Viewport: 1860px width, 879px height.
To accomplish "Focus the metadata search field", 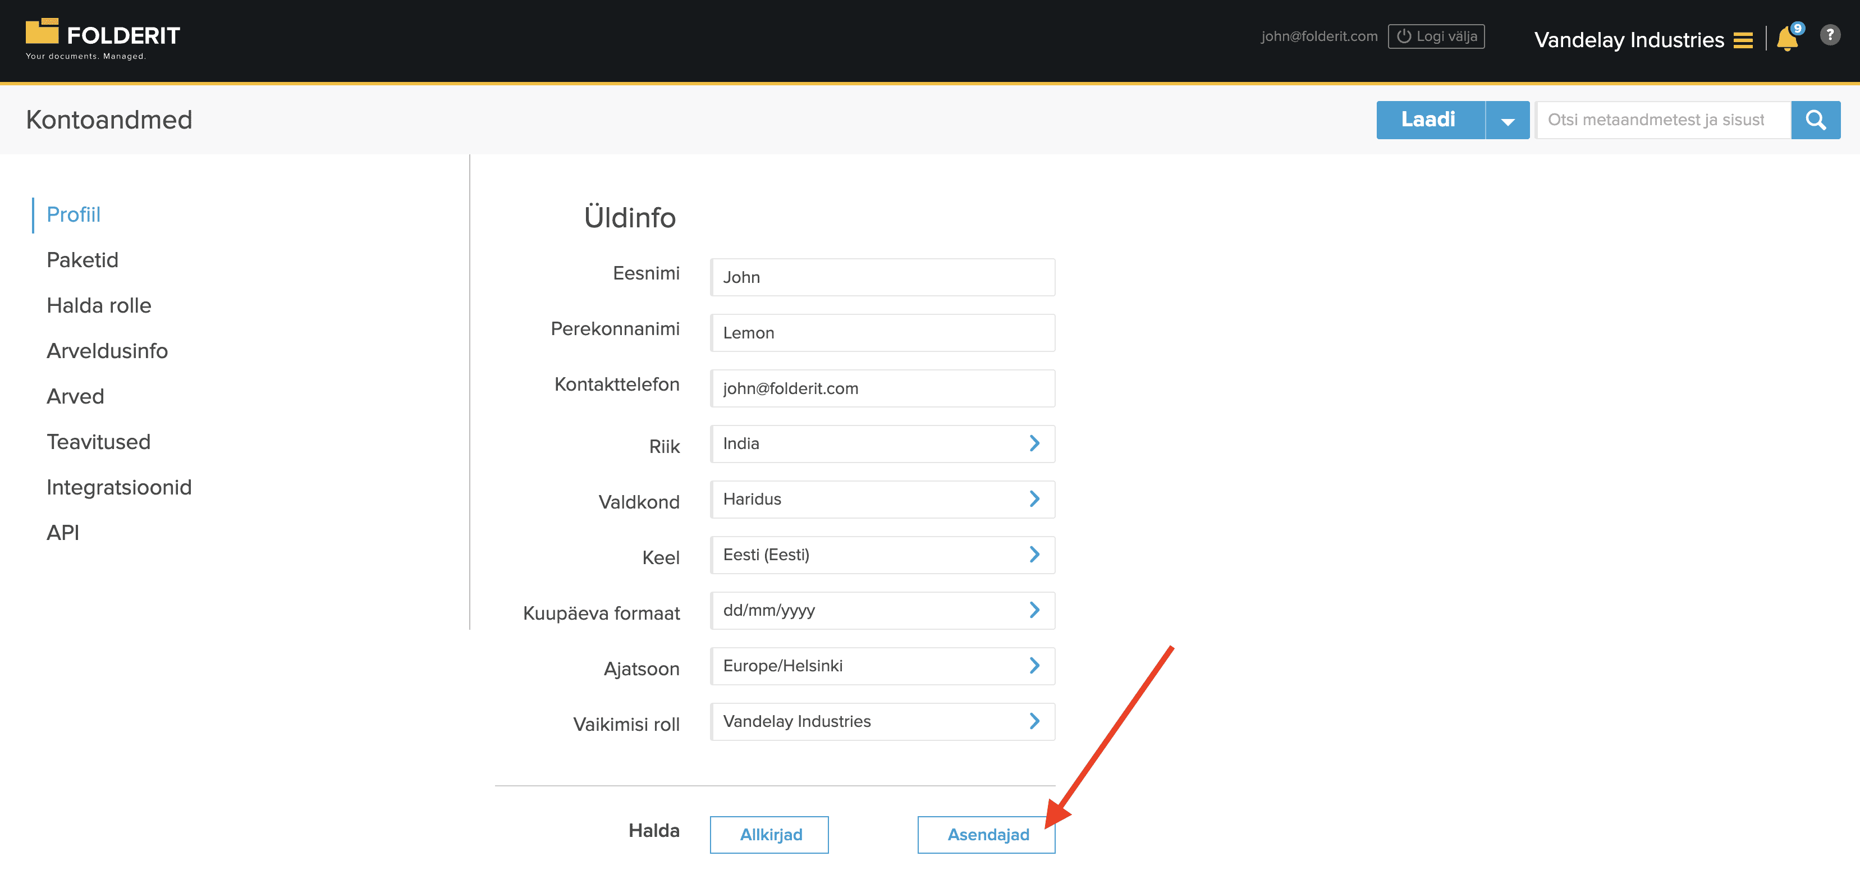I will pyautogui.click(x=1663, y=120).
